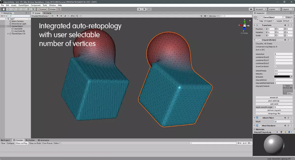Open the Emission color swatch
The width and height of the screenshot is (295, 160).
[x=282, y=77]
